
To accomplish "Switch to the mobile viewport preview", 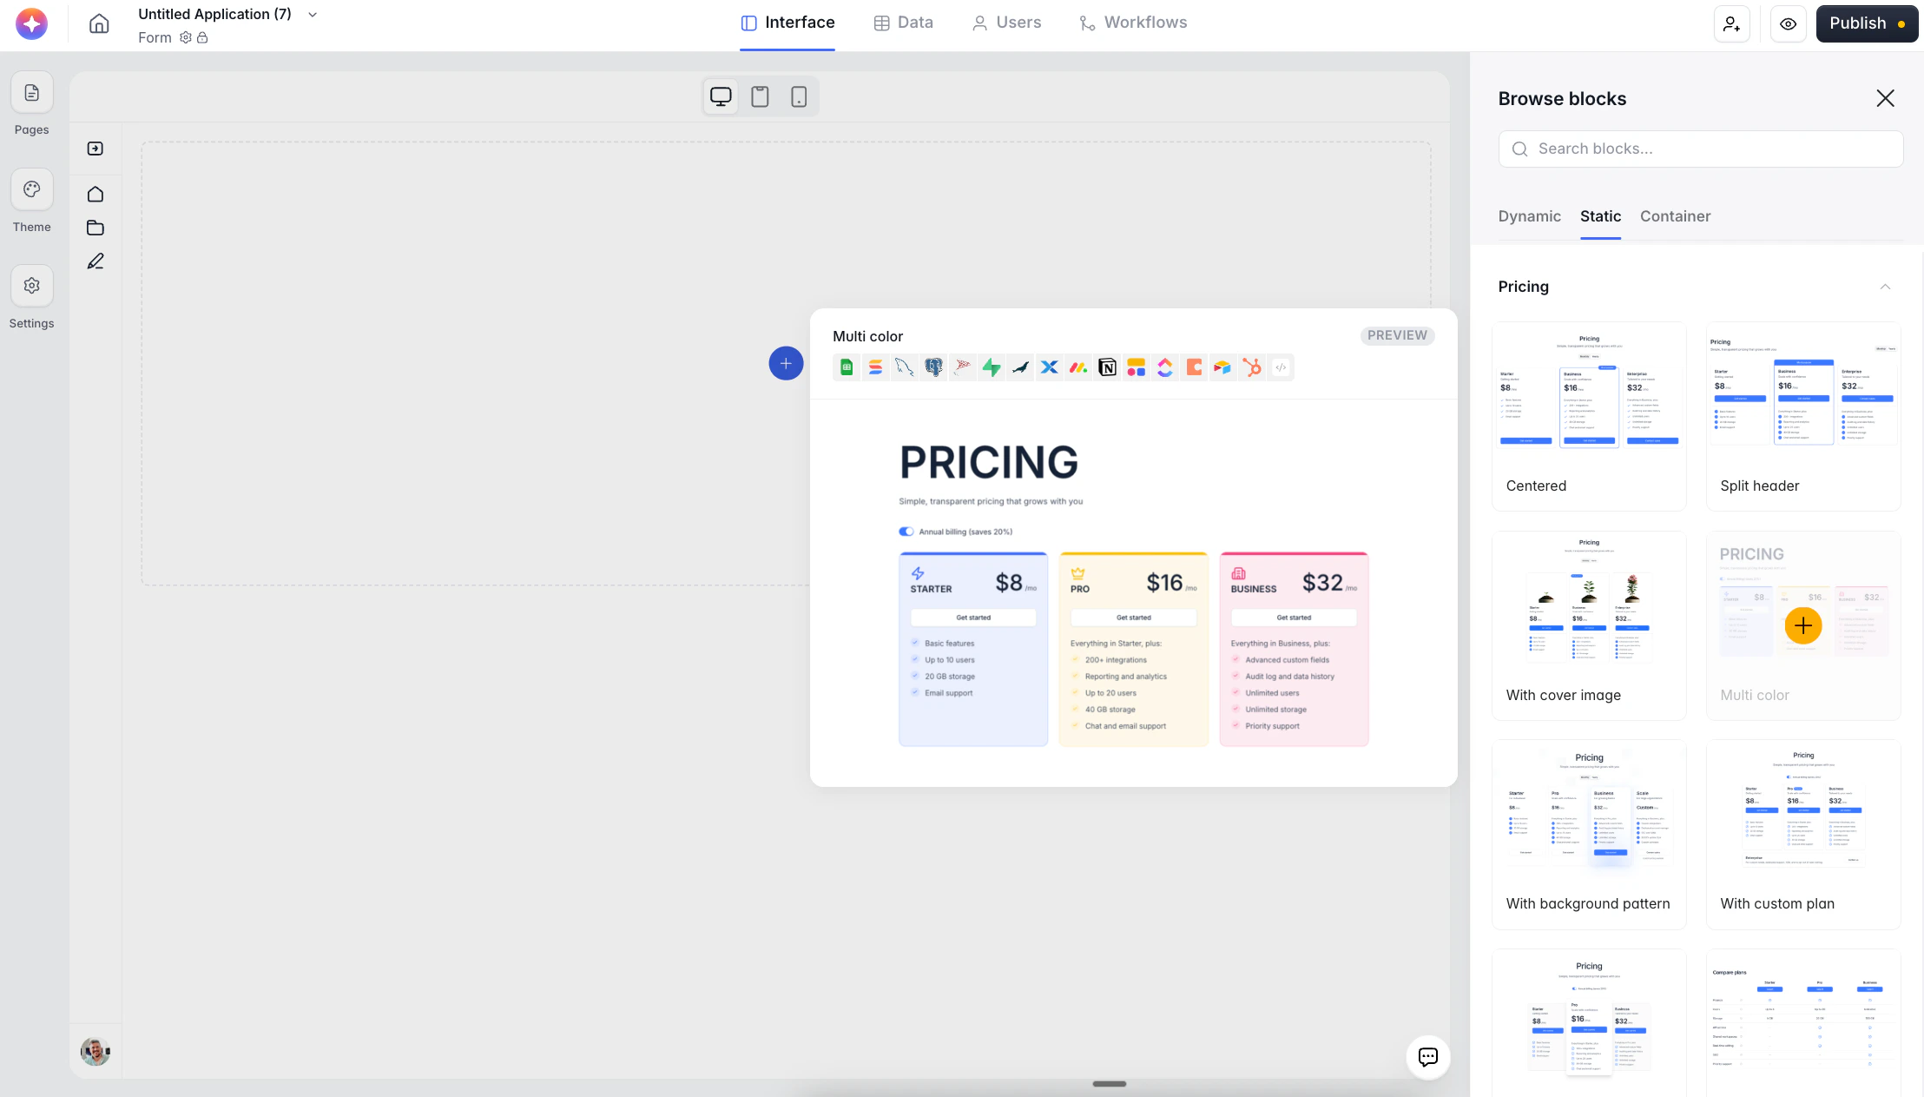I will (x=799, y=96).
